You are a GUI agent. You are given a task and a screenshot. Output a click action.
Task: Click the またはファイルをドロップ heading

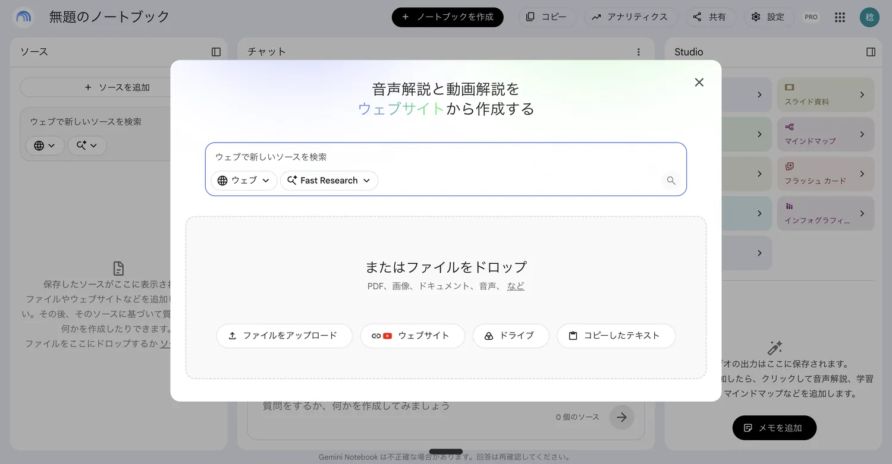(446, 267)
